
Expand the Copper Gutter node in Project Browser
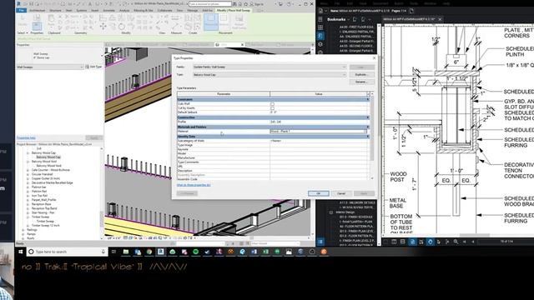pyautogui.click(x=28, y=178)
